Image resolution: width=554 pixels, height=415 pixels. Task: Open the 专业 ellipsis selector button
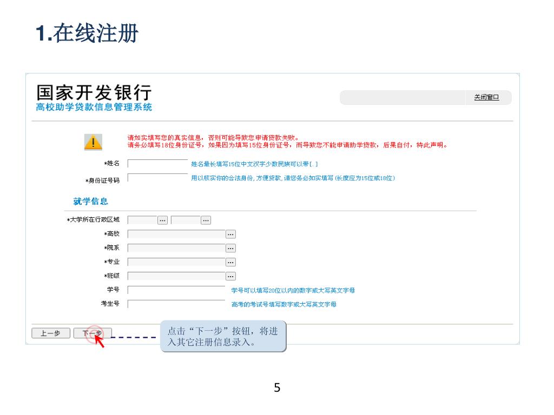(x=230, y=262)
